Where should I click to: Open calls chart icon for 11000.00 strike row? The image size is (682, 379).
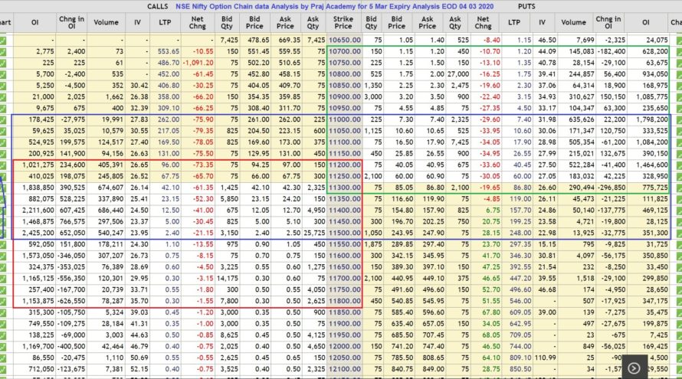point(2,119)
